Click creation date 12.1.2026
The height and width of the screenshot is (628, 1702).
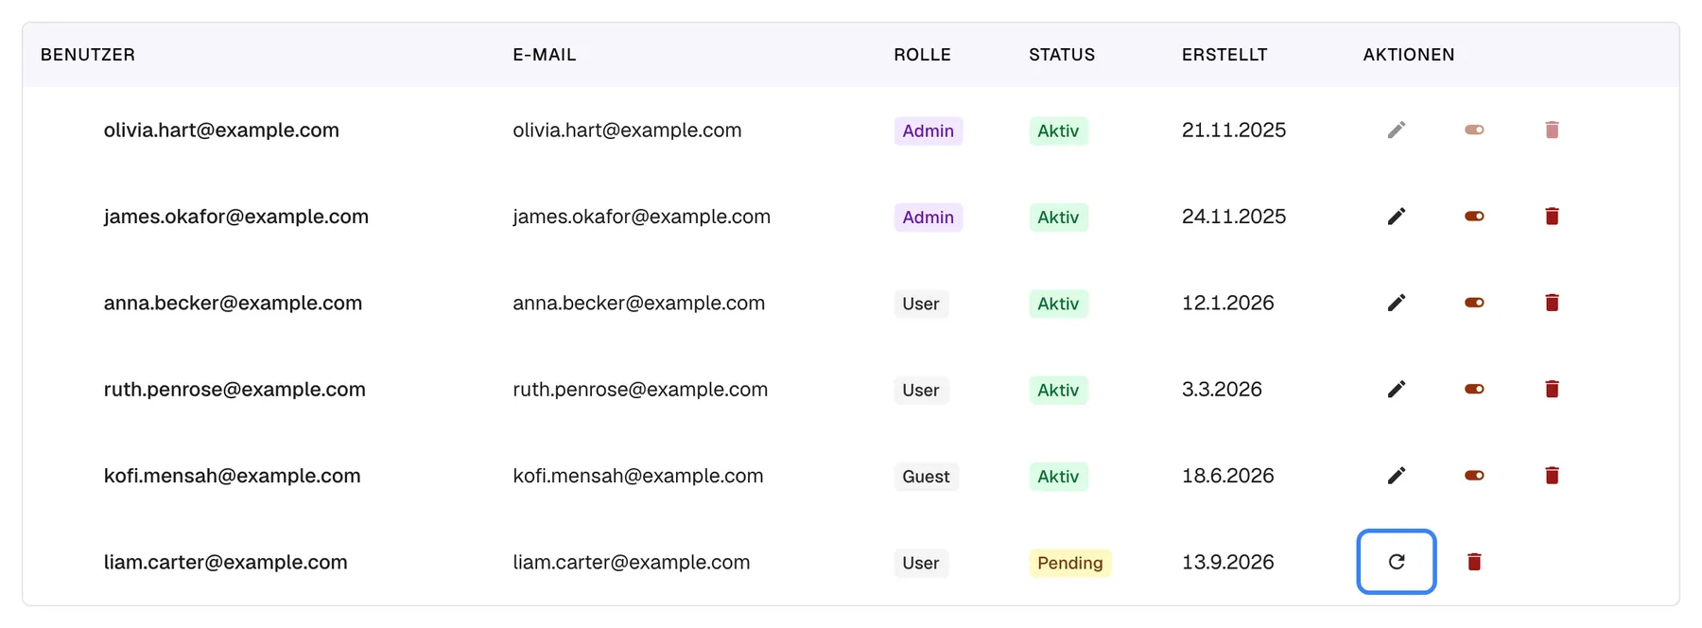tap(1228, 303)
